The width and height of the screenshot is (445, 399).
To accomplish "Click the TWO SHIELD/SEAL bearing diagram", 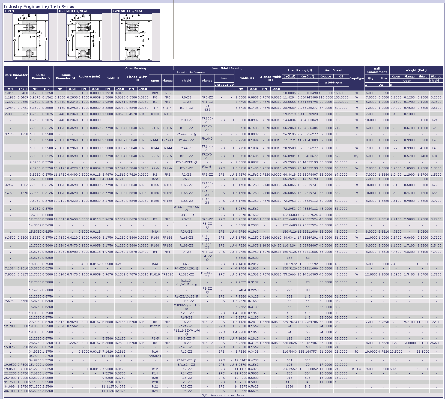I will click(x=136, y=37).
